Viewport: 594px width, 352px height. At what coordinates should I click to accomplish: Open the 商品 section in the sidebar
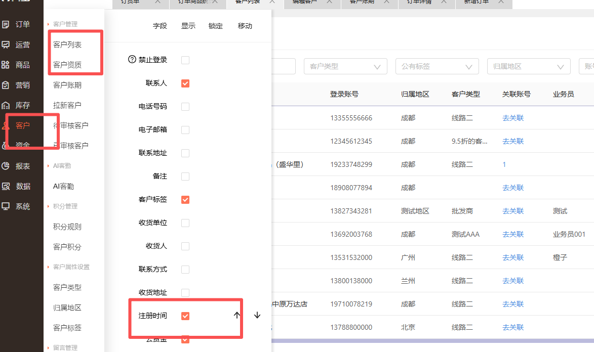click(16, 65)
